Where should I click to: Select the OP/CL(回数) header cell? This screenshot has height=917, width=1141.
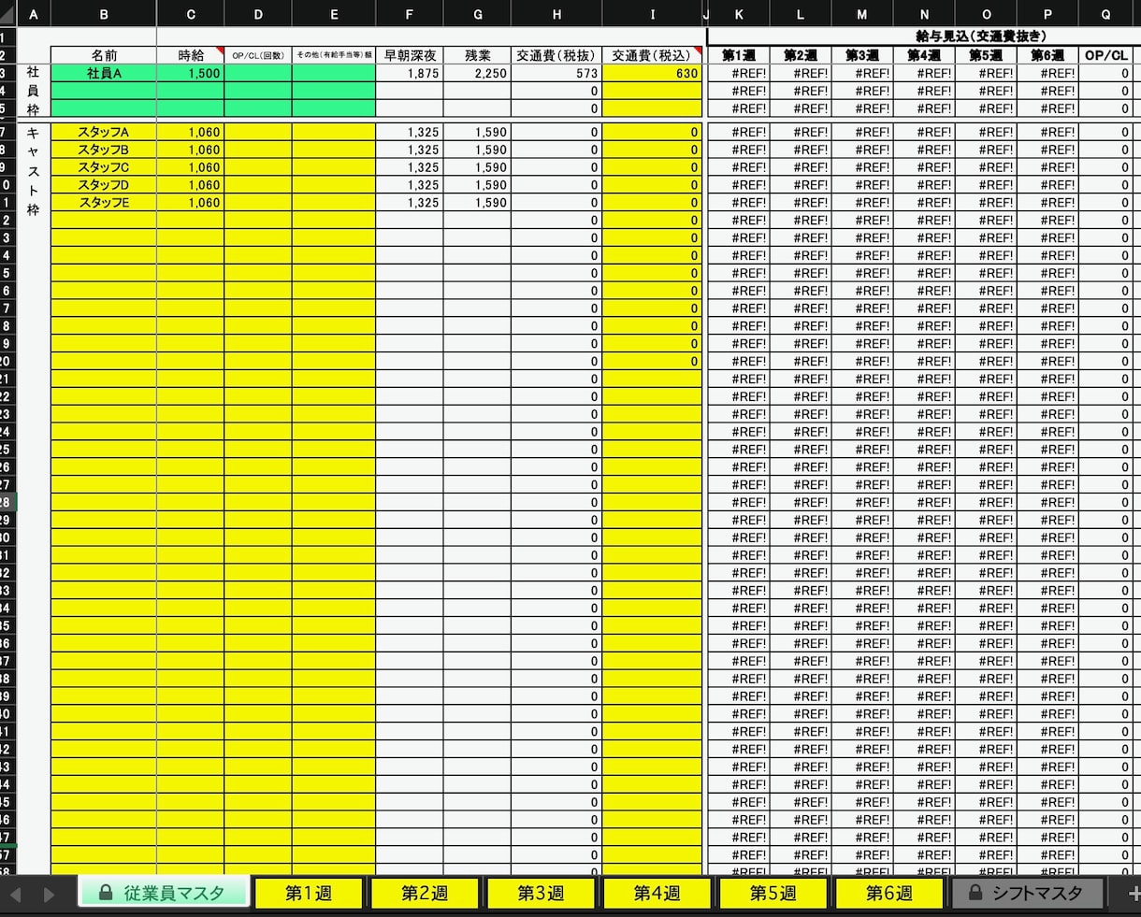(258, 55)
